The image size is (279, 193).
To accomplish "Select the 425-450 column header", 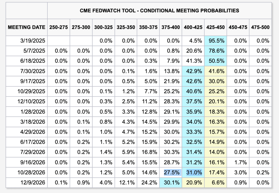I will pyautogui.click(x=215, y=27).
